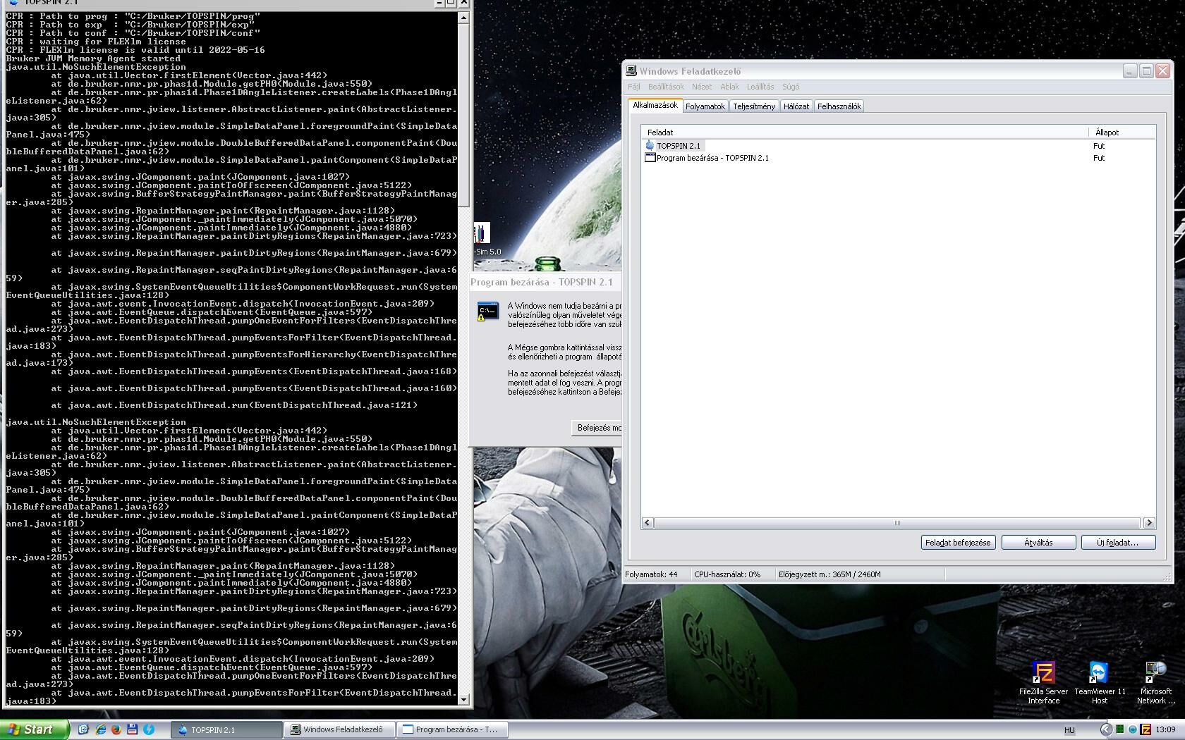The image size is (1185, 740).
Task: Click the Átváltás button
Action: click(1038, 543)
